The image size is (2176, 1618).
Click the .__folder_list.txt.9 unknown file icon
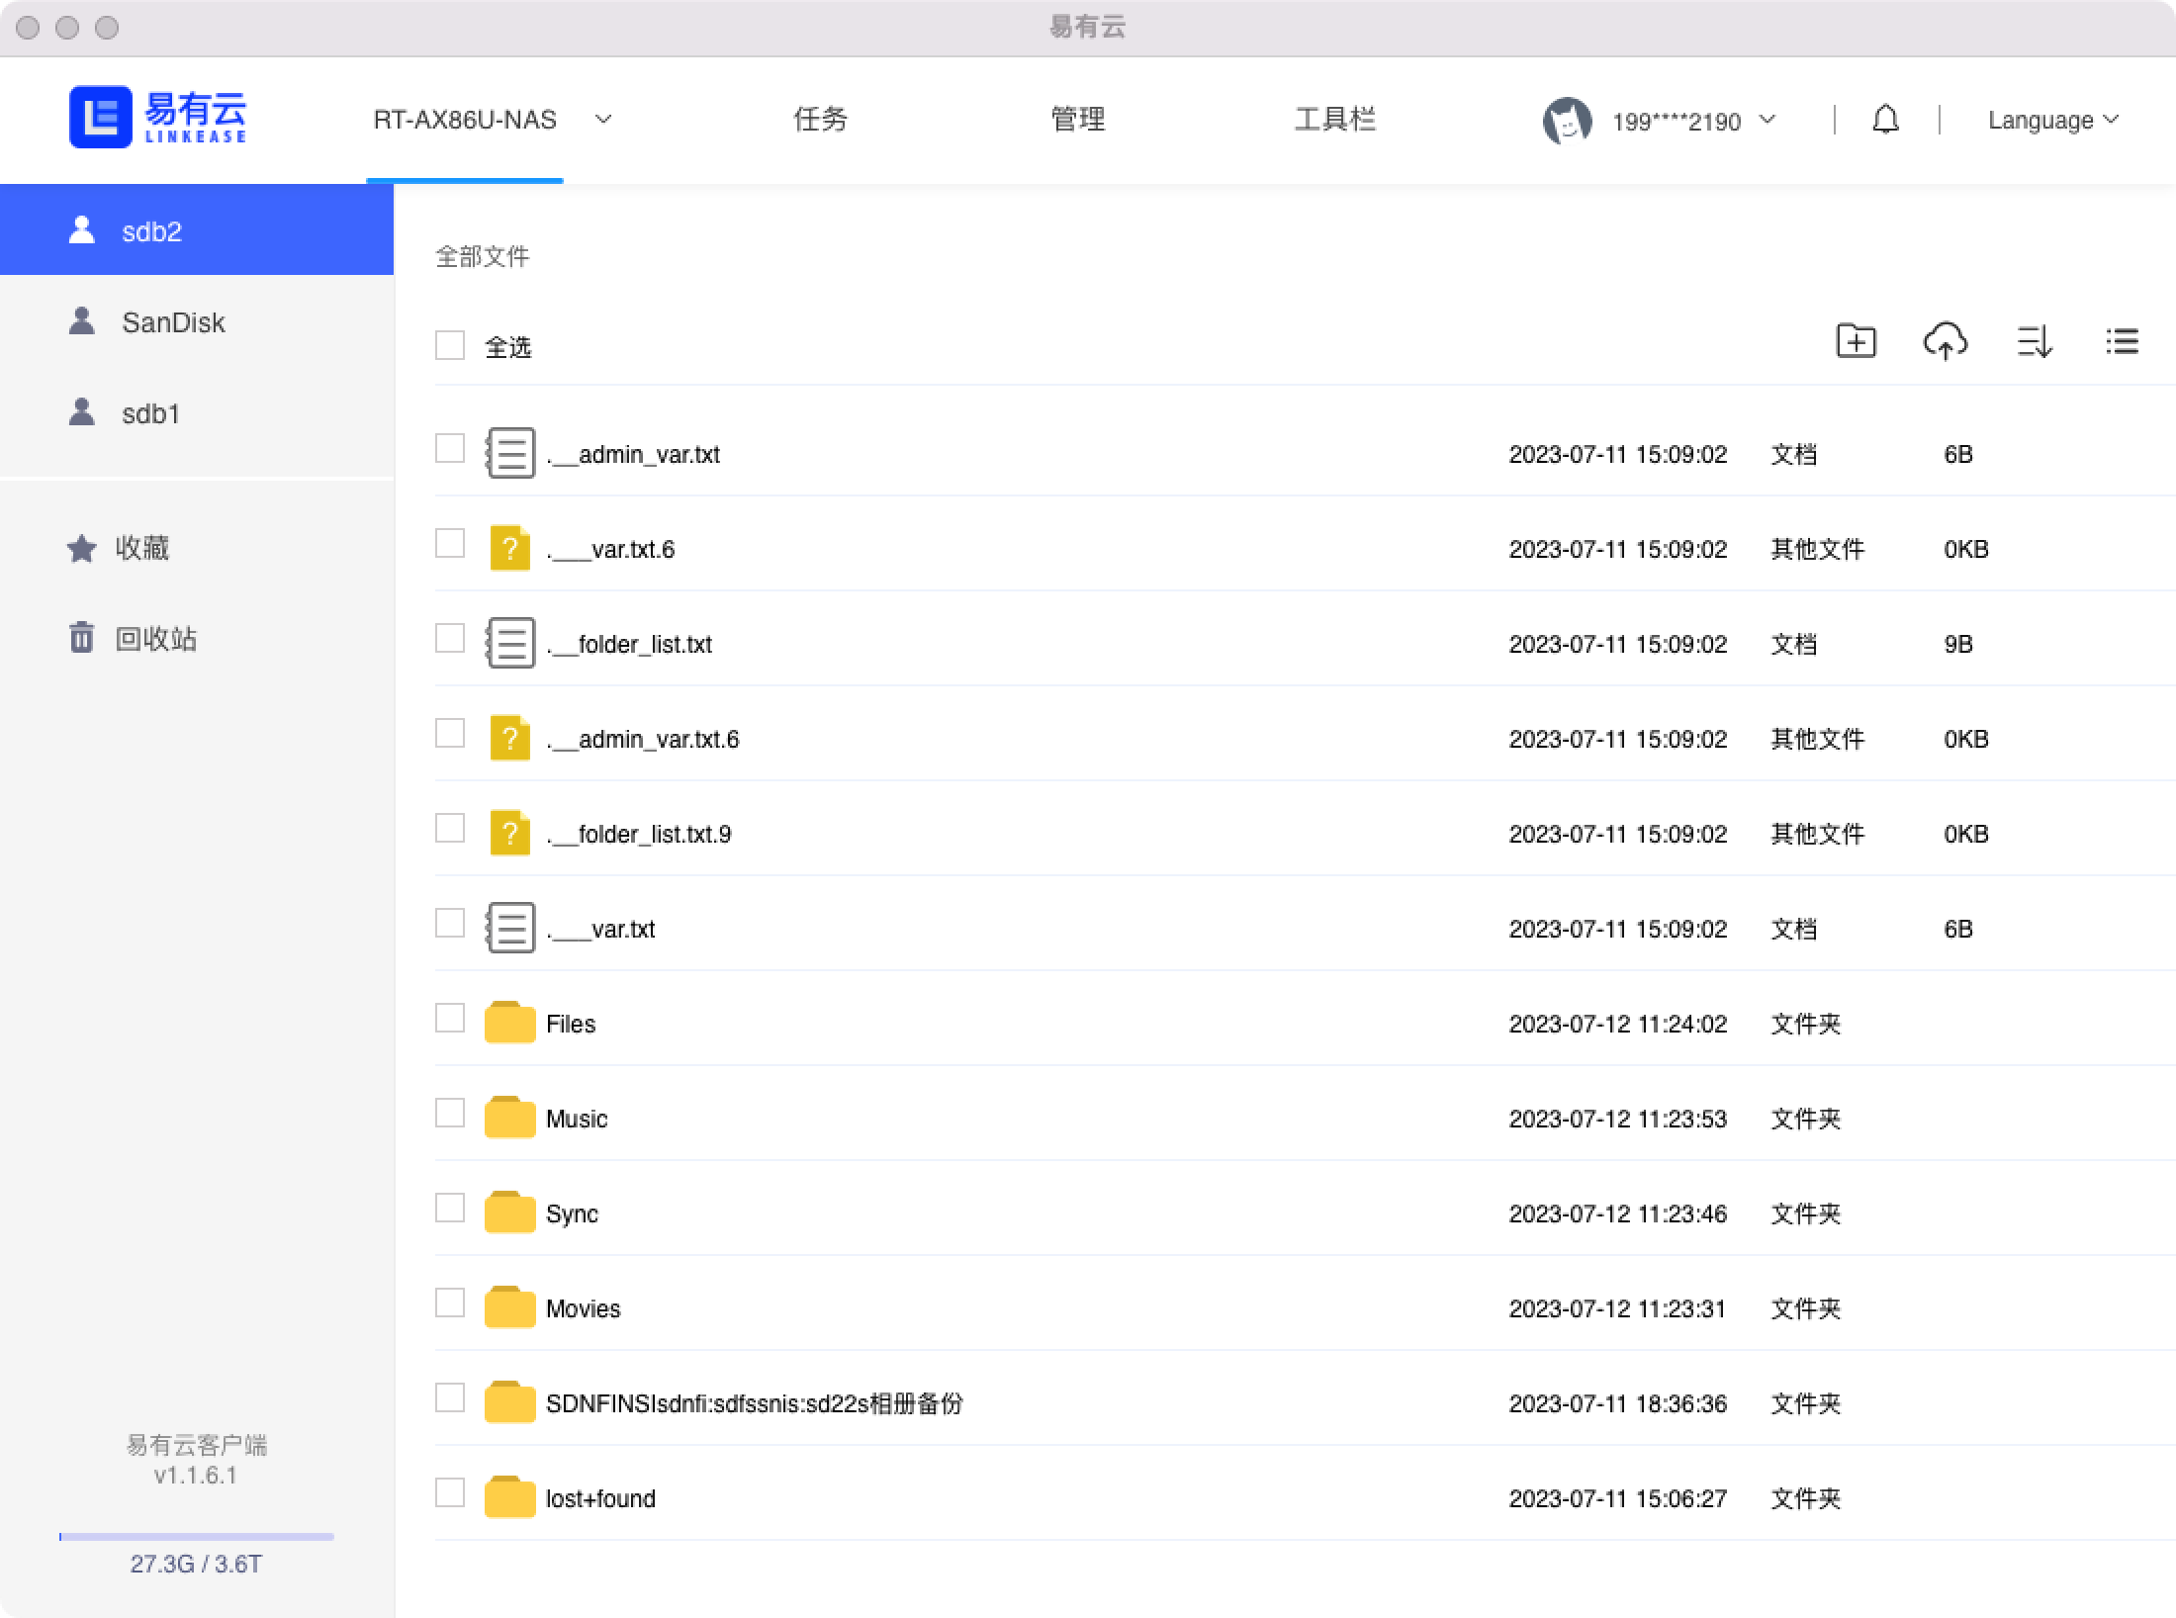coord(510,833)
